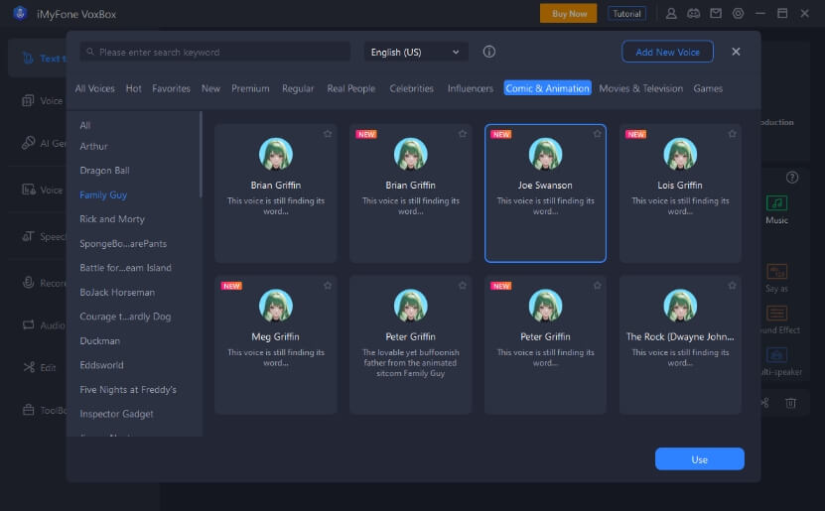Close the voice selection dialog
The height and width of the screenshot is (511, 825).
[x=736, y=52]
